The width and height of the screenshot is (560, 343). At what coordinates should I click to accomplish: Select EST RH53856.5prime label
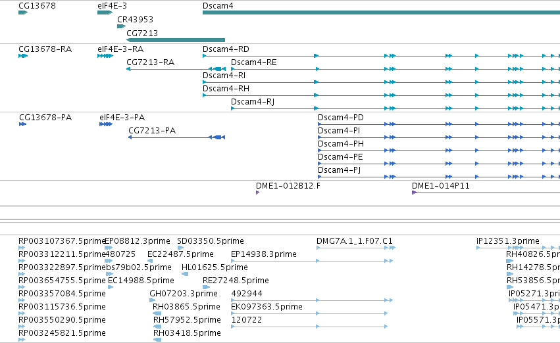pyautogui.click(x=533, y=281)
